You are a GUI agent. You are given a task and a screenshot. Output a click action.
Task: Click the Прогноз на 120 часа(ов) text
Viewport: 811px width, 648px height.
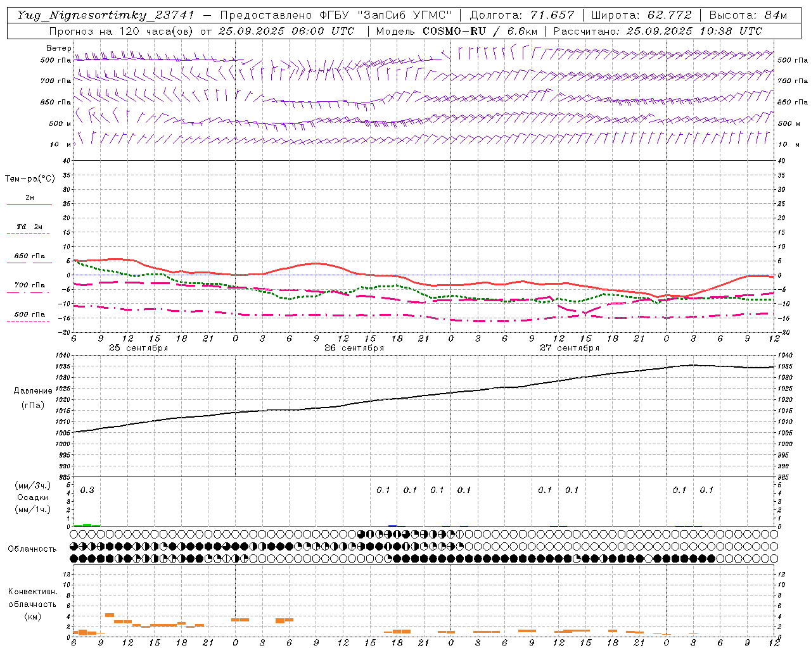click(x=122, y=31)
